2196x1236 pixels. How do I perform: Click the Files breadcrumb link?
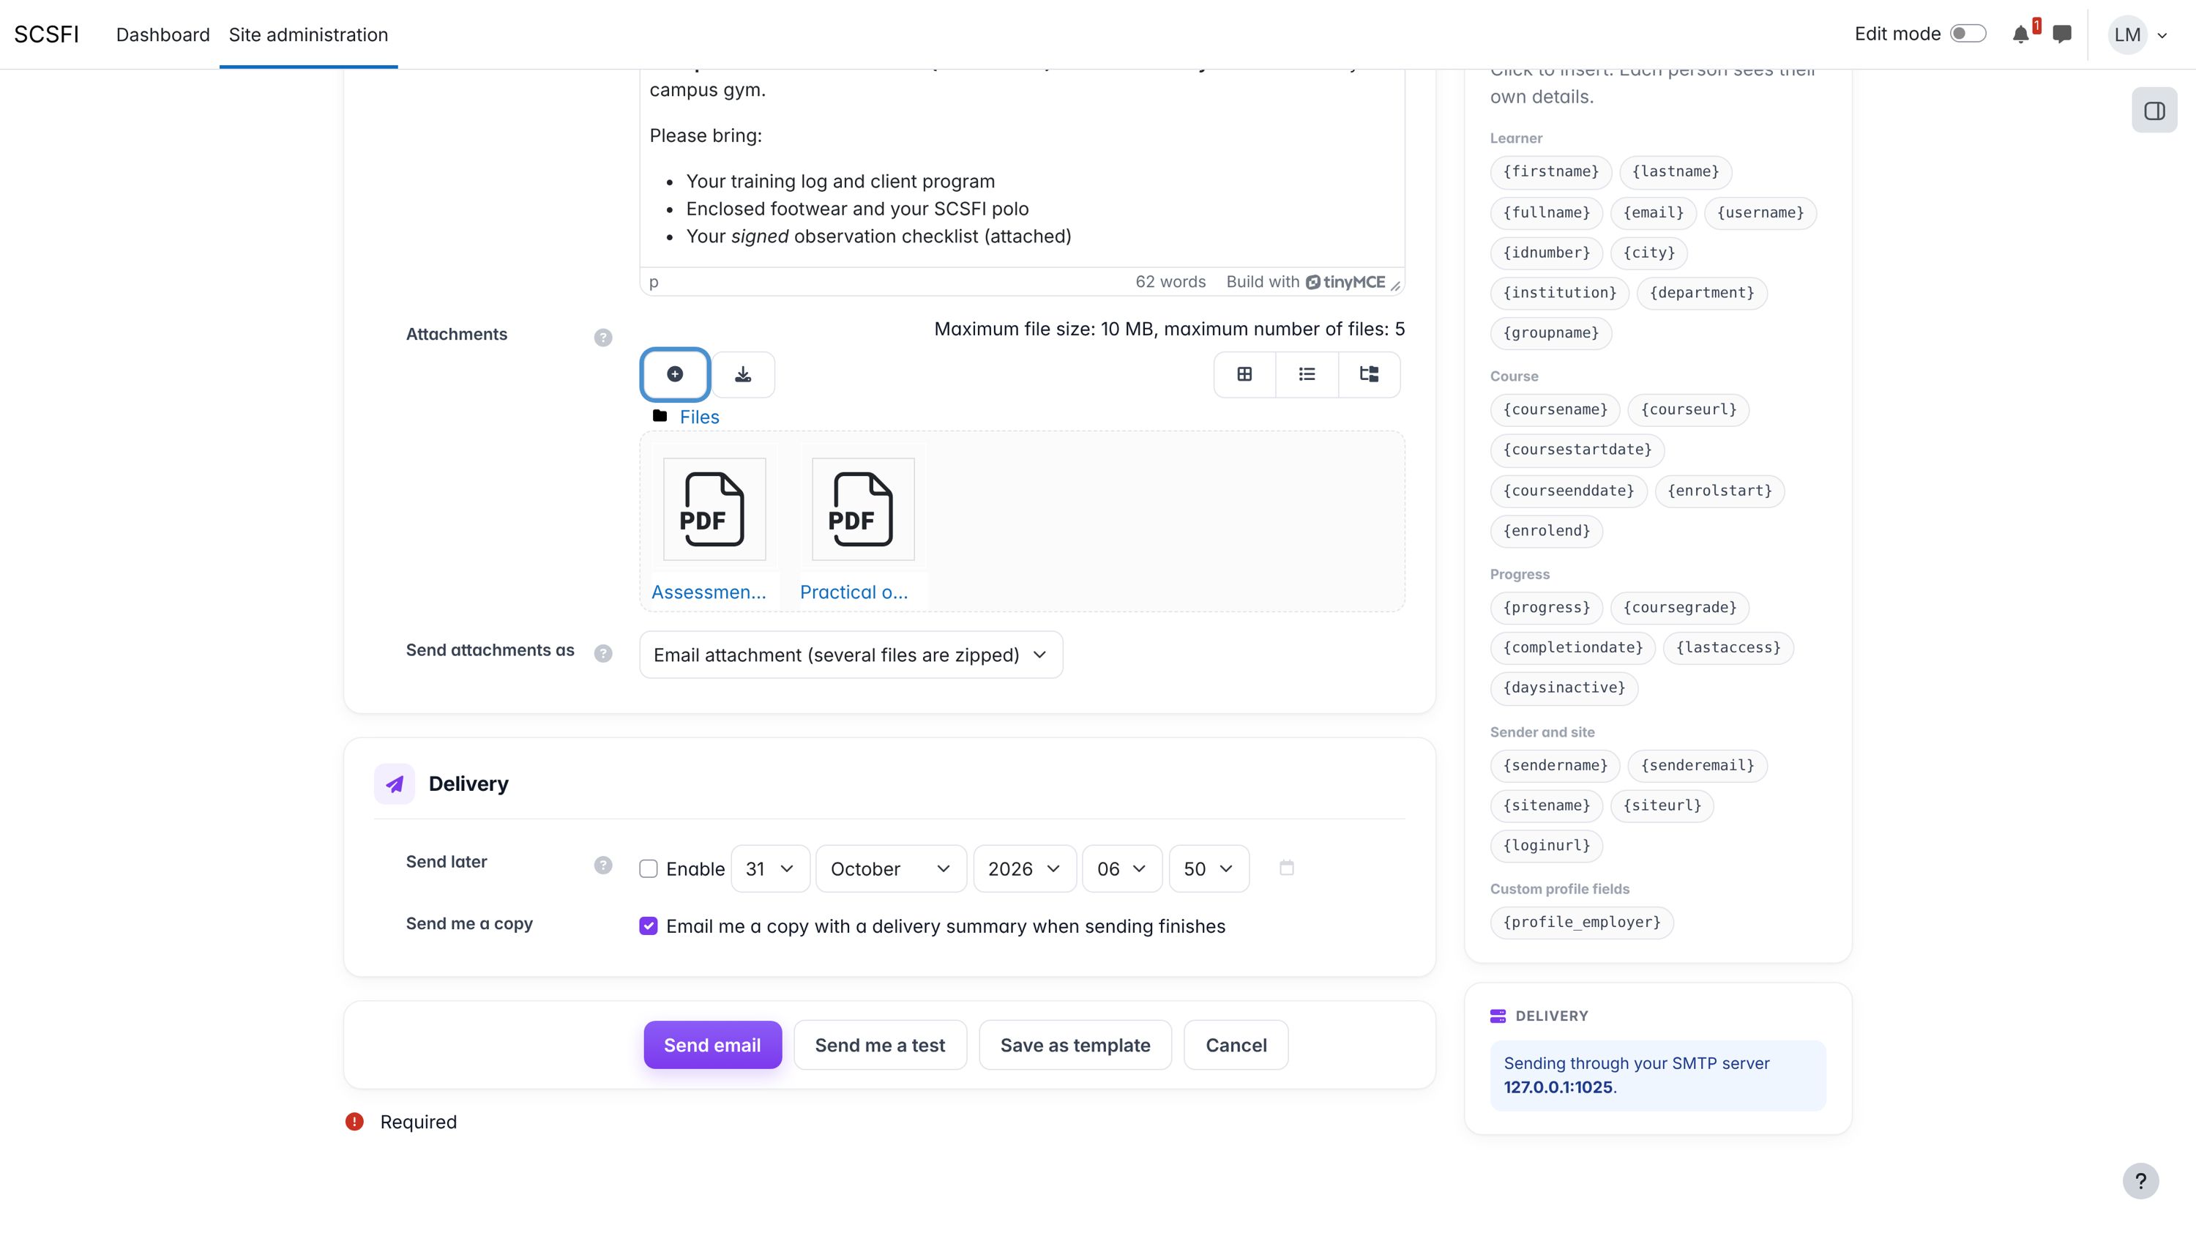point(699,417)
